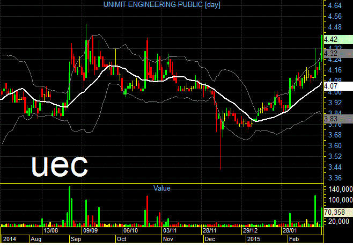
Task: Click the gray 3.83 lower band label
Action: point(338,119)
